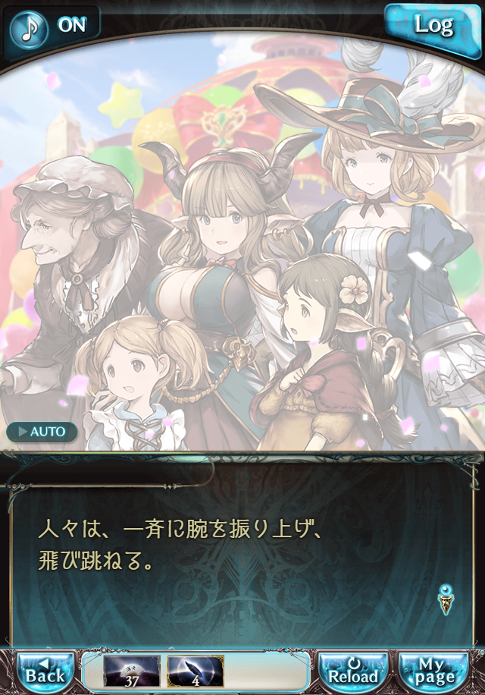The height and width of the screenshot is (695, 485).
Task: Select the feather item thumbnail showing 4
Action: [196, 671]
